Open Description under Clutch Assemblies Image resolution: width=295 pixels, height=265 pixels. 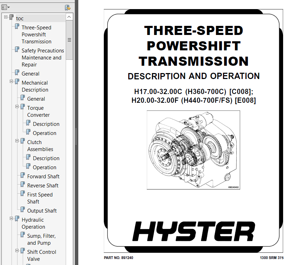(x=46, y=158)
